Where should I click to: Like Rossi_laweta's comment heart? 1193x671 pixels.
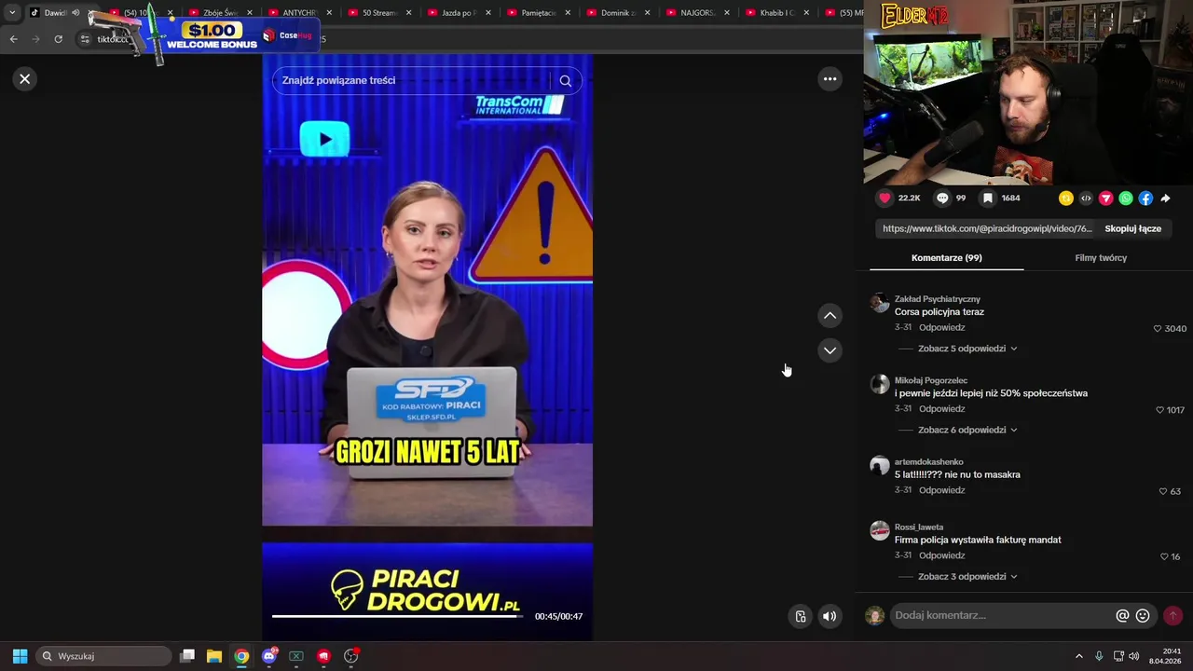[x=1164, y=556]
